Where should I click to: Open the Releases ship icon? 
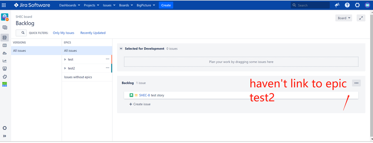tap(4, 53)
